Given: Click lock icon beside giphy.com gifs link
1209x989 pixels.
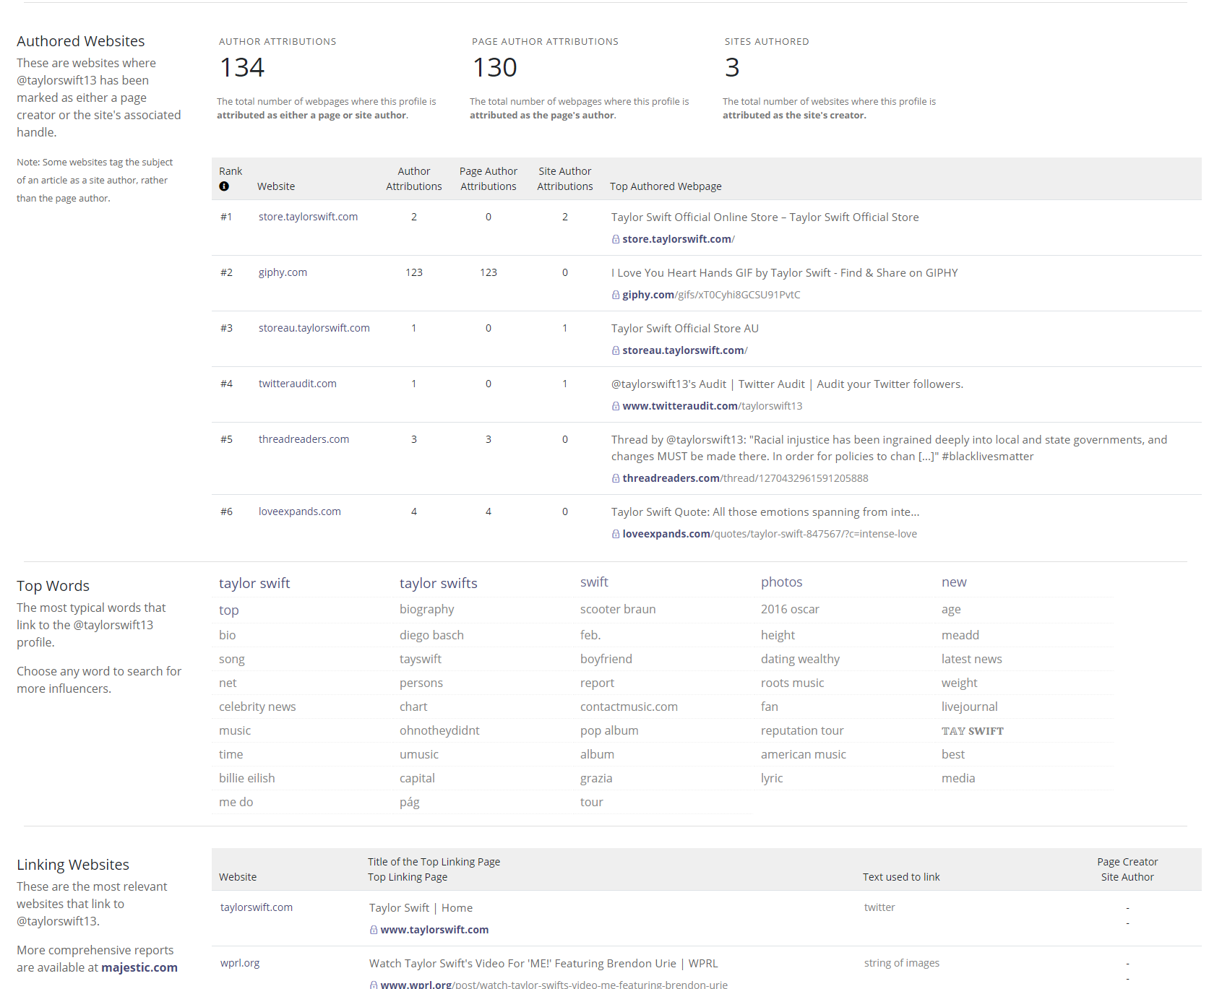Looking at the screenshot, I should pyautogui.click(x=616, y=295).
